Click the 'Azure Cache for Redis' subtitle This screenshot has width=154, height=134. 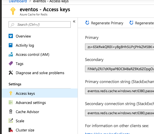[33, 14]
